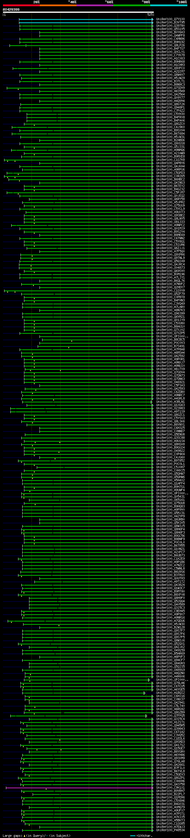Select the UniRef100_C6H325 label
The height and width of the screenshot is (838, 190).
tap(170, 428)
